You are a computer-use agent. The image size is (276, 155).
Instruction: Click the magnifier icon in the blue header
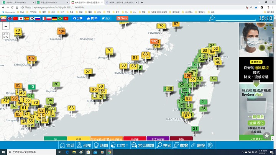coord(212,18)
